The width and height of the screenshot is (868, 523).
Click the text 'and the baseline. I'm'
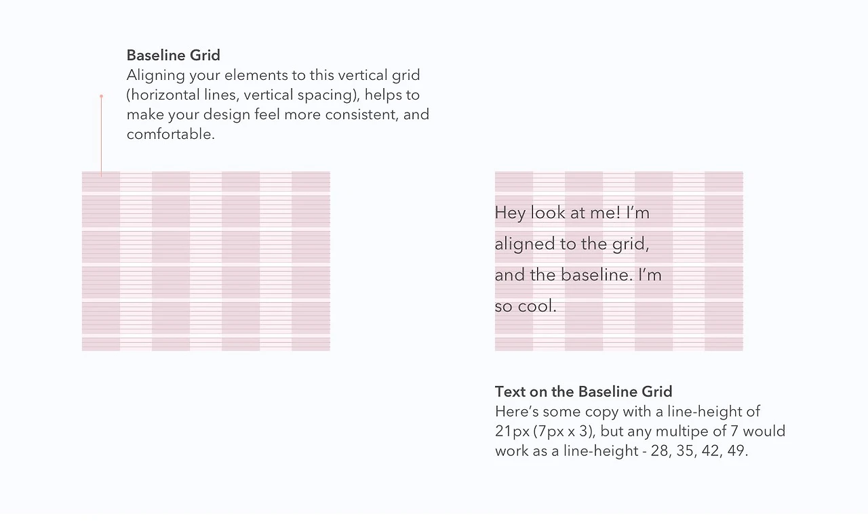(578, 275)
